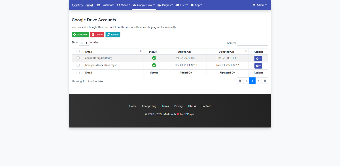Click the Add New button
340x166 pixels.
80,35
